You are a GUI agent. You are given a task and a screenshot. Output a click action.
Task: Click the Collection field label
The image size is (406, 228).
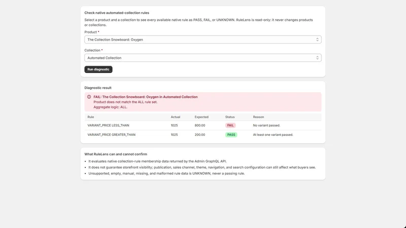click(x=92, y=50)
